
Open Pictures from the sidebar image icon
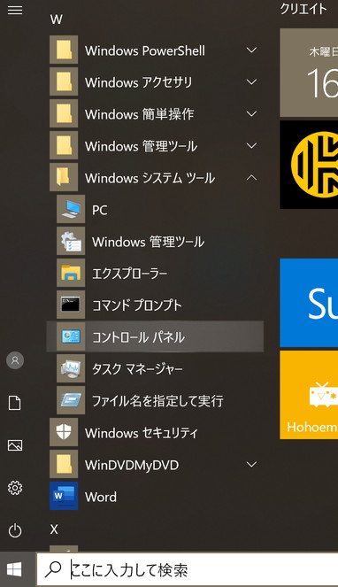pyautogui.click(x=15, y=445)
